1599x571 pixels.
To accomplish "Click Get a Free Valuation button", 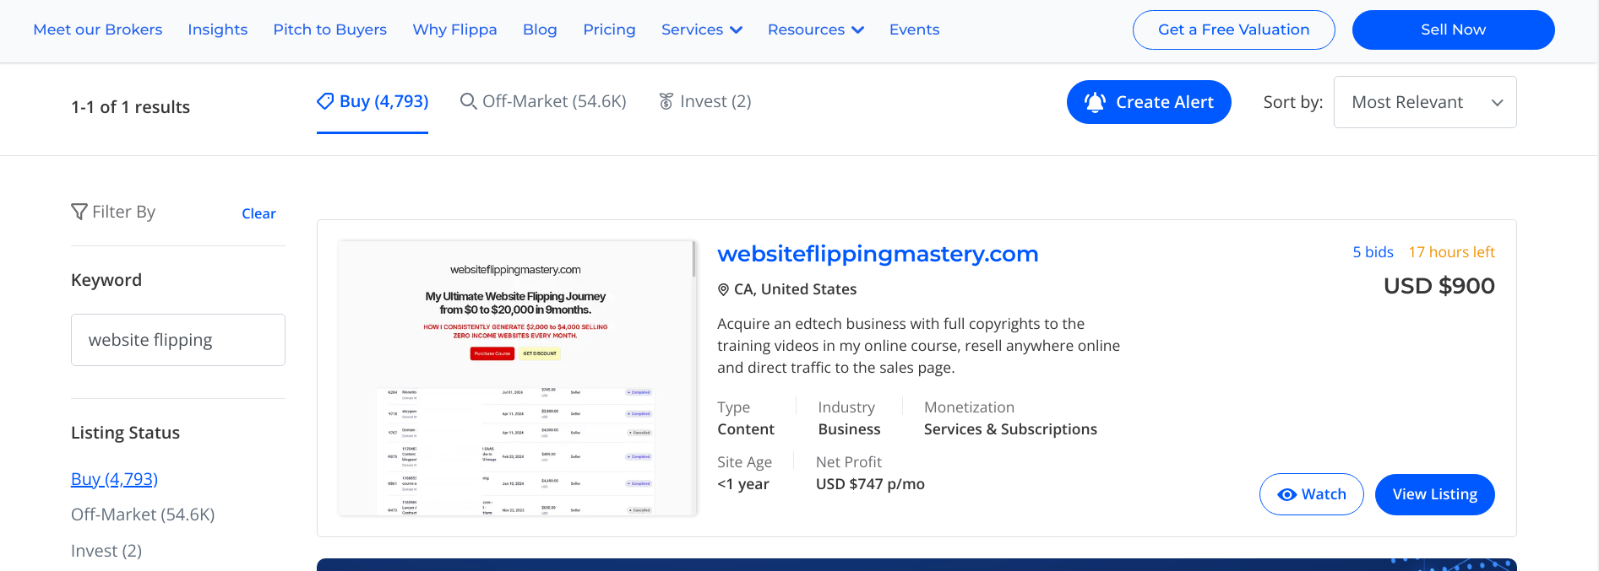I will 1234,30.
